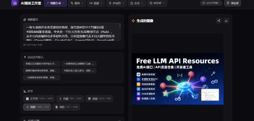Select the 肖像 768 × 1024 size

[70, 99]
